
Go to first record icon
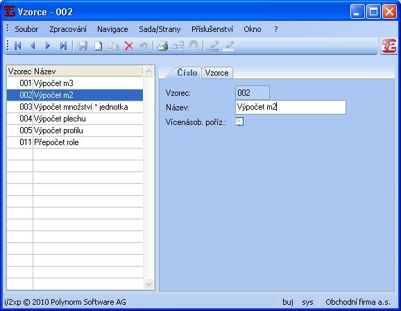point(17,46)
